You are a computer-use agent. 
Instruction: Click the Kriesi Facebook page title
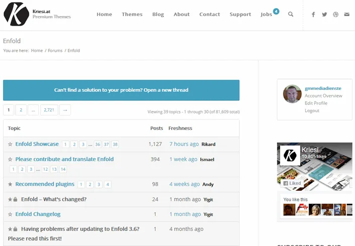(x=310, y=150)
